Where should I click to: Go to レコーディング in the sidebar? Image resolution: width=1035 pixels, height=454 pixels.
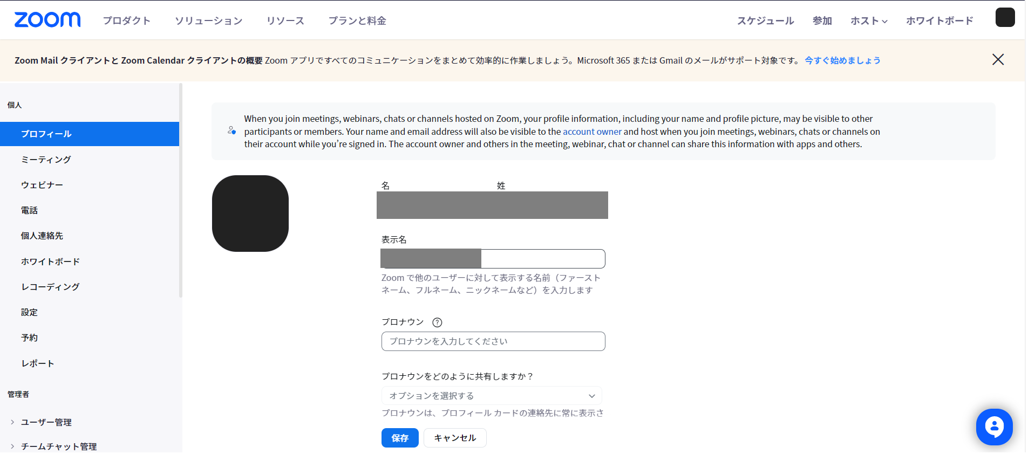click(50, 287)
